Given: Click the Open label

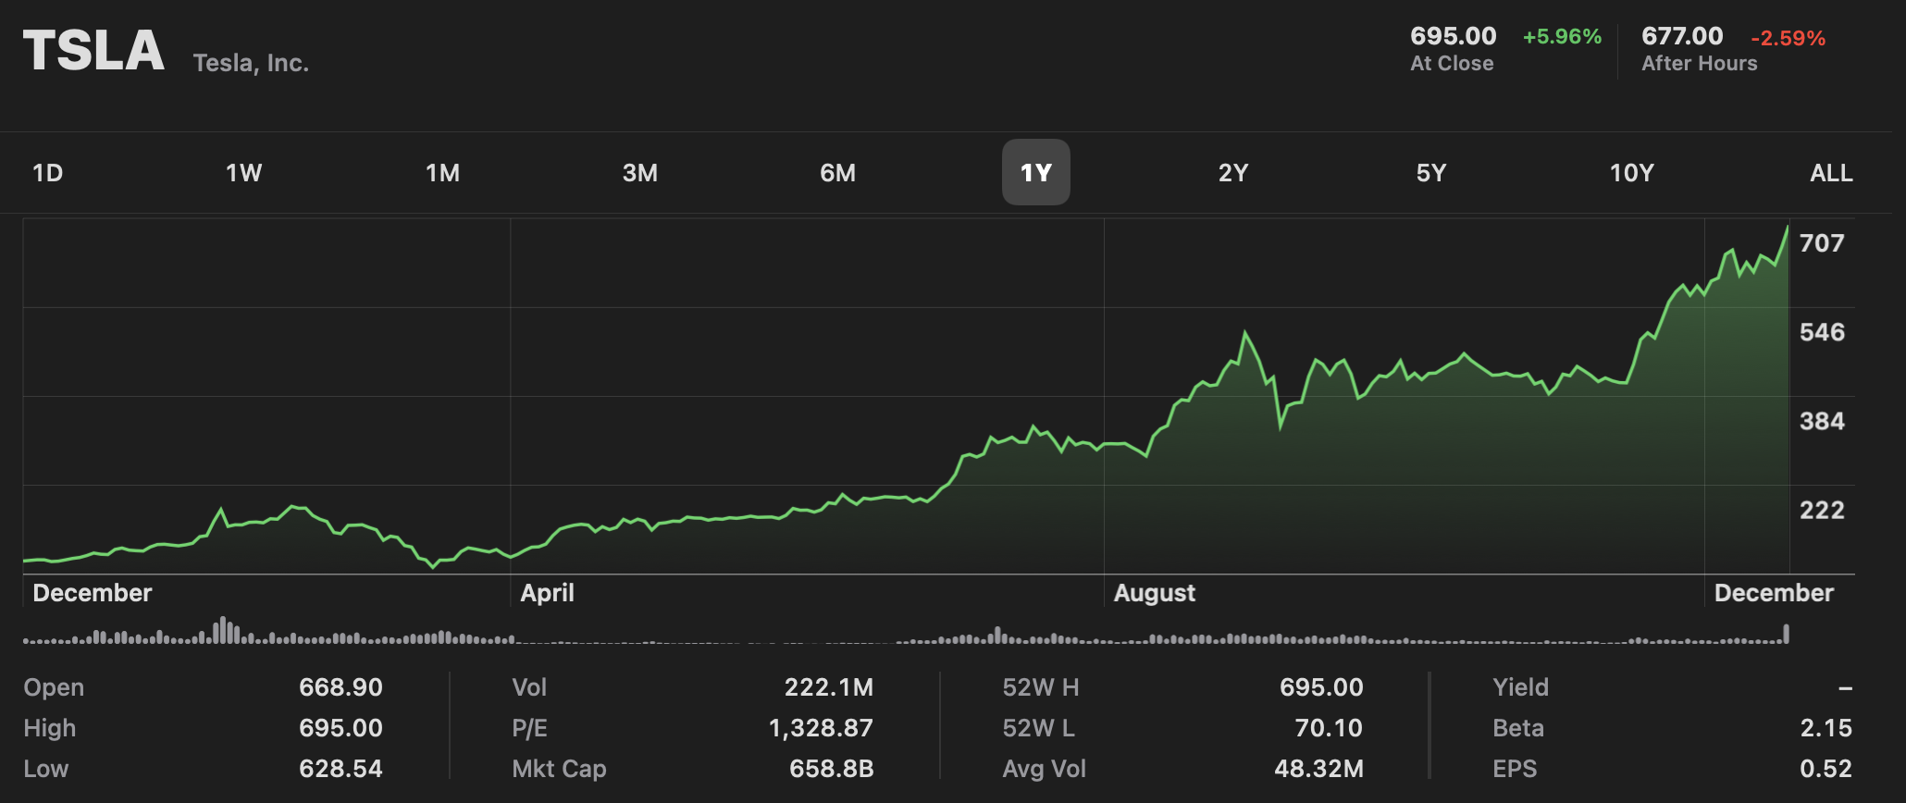Looking at the screenshot, I should point(54,688).
